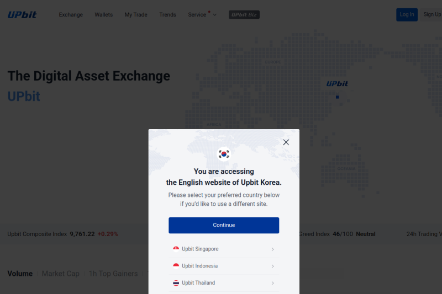
Task: Click the 46/100 Greed Index value
Action: tap(343, 234)
